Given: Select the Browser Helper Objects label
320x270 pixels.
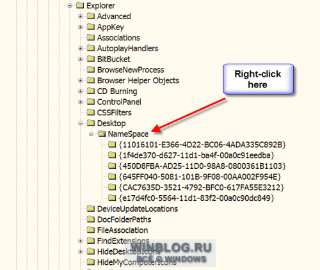Looking at the screenshot, I should pos(138,81).
